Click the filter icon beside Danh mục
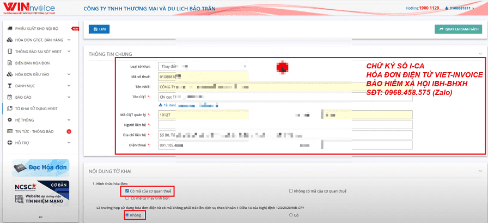Viewport: 488px width, 223px height. 10,86
